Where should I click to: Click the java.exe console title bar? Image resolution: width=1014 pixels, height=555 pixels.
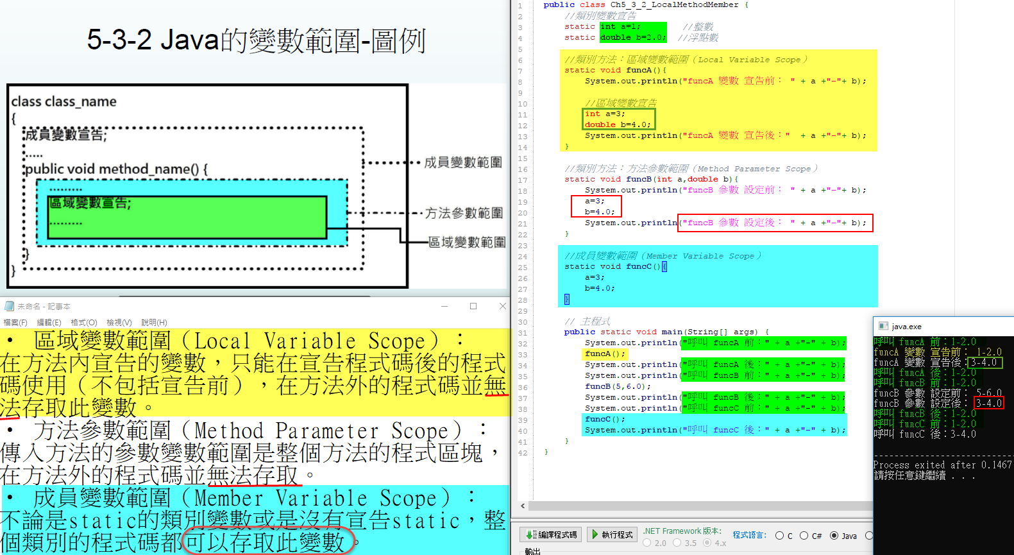point(949,327)
